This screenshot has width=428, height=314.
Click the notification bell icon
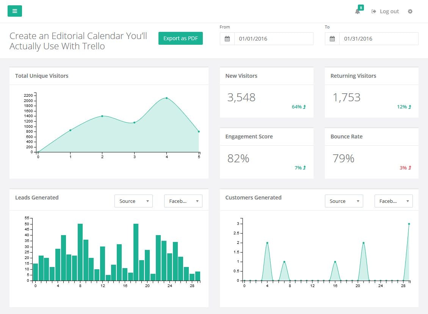click(x=357, y=12)
